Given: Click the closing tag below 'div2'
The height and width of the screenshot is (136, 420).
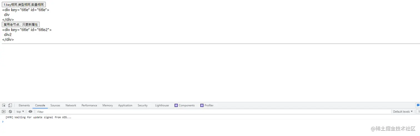Looking at the screenshot, I should pos(8,40).
